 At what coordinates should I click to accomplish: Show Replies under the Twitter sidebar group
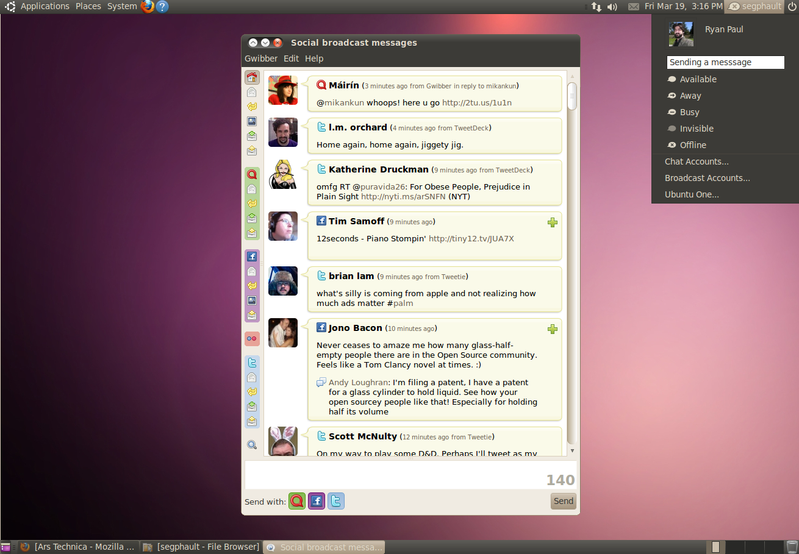point(252,392)
